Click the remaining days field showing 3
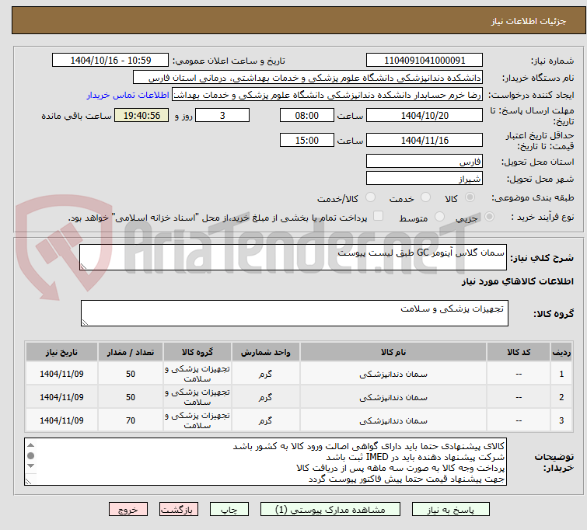This screenshot has height=530, width=587. pyautogui.click(x=222, y=115)
